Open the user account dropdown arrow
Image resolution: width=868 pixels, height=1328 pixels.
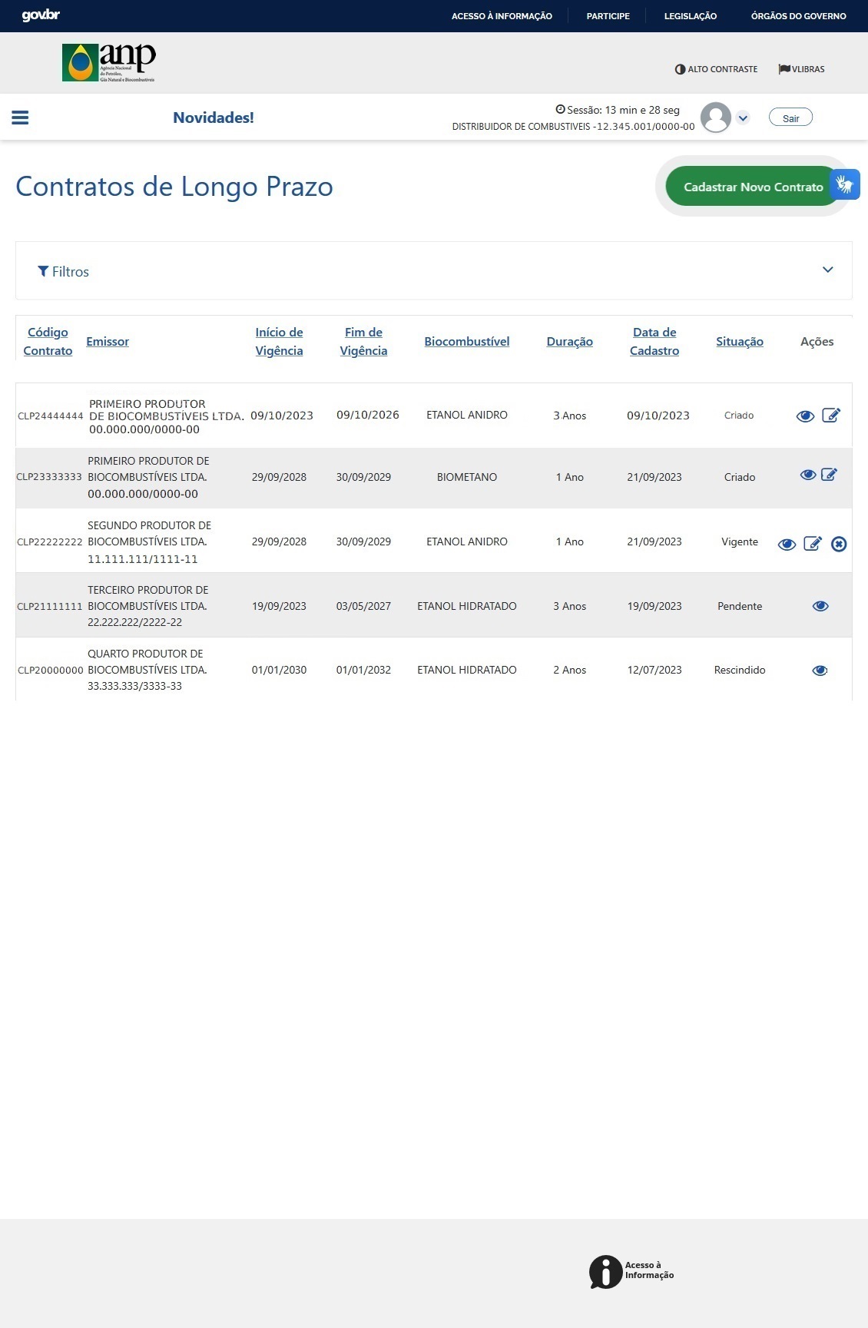[743, 118]
